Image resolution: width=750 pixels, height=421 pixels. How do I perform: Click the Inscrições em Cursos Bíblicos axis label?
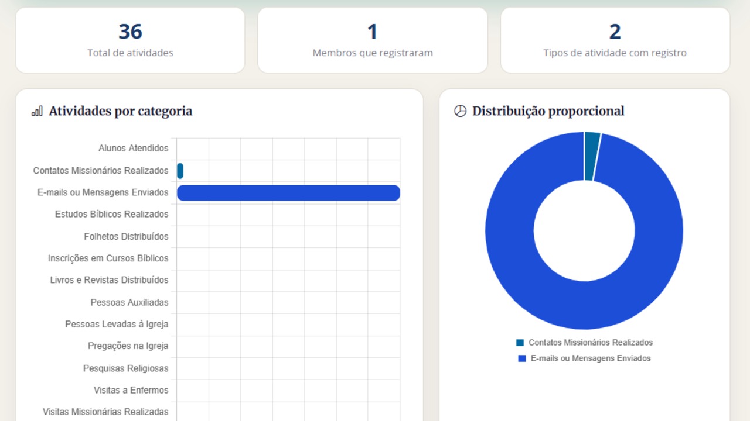pos(108,258)
